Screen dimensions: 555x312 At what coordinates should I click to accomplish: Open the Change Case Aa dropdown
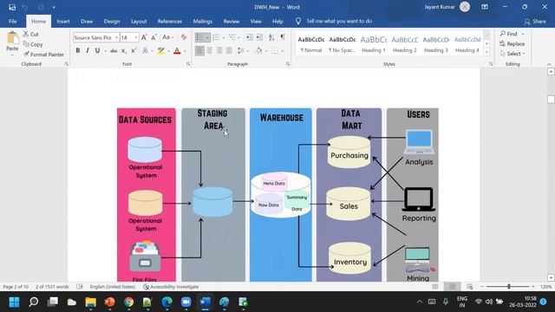(167, 37)
